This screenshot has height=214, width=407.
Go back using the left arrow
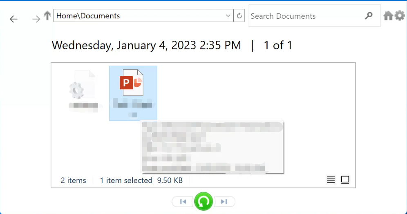click(x=14, y=19)
